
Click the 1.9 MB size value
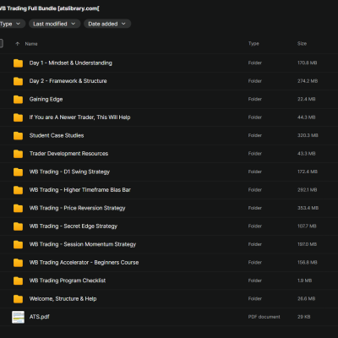305,281
